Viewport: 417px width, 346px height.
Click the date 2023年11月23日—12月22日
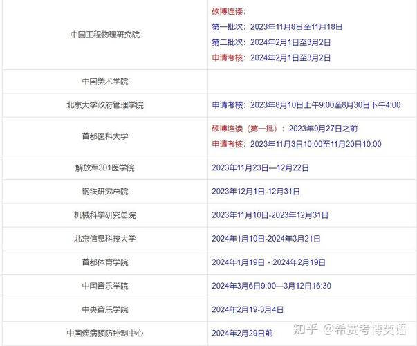260,168
